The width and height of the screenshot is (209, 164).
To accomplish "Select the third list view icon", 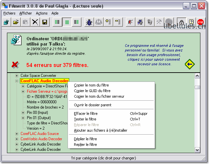I will coord(77,22).
